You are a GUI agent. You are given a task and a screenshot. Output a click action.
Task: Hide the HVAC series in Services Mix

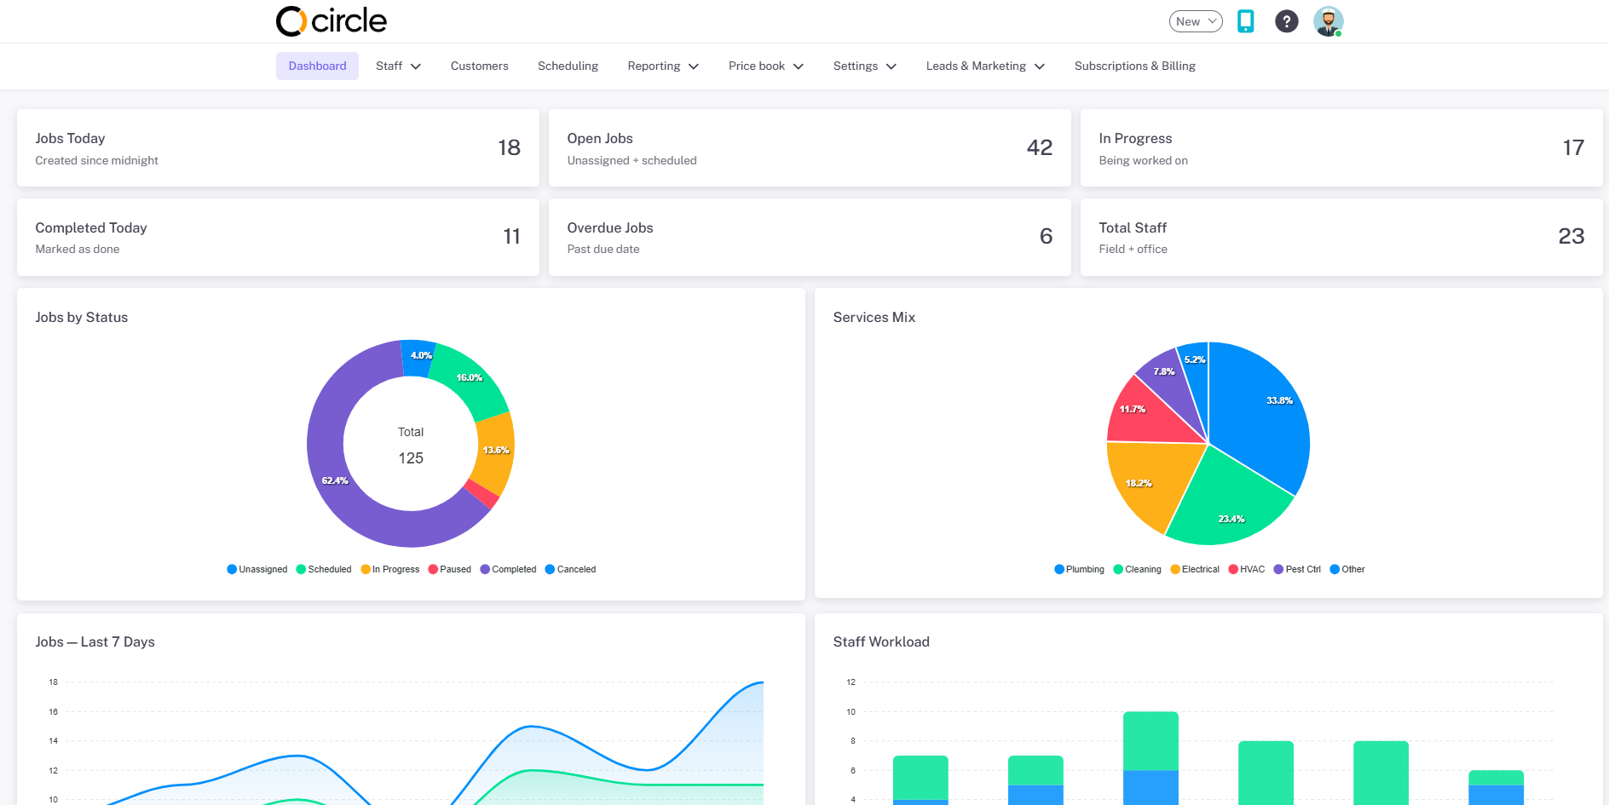pos(1247,569)
